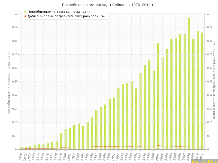Open the be5.biz watermark link
Screen dimensions: 218x163
[x=204, y=161]
